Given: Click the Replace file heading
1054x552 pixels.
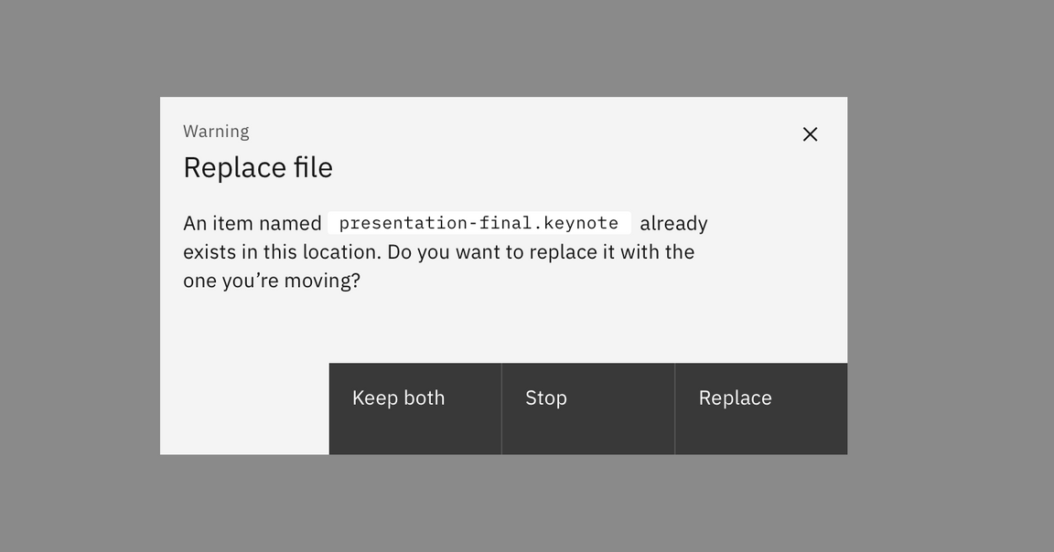Looking at the screenshot, I should (258, 167).
